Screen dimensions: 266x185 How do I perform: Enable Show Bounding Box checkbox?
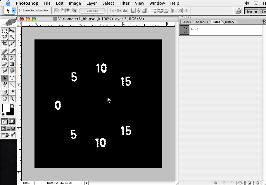[21, 11]
